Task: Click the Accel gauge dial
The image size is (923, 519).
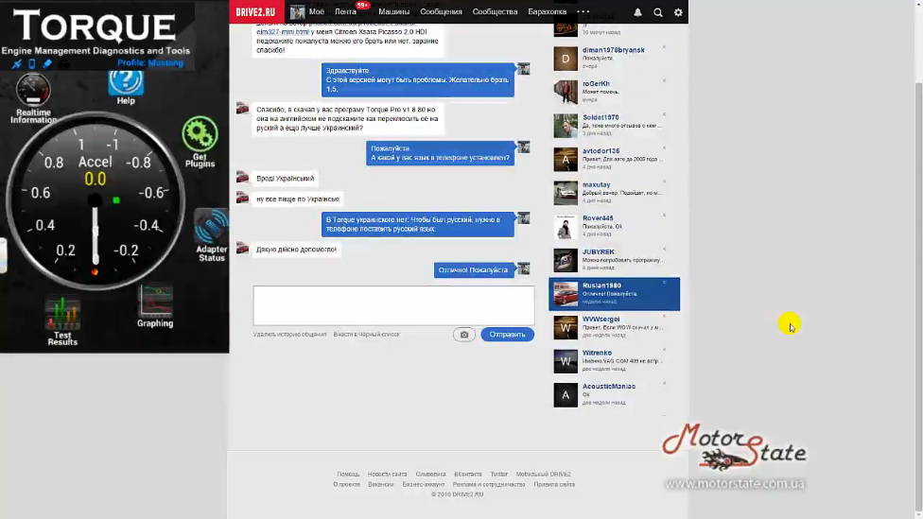Action: [x=95, y=200]
